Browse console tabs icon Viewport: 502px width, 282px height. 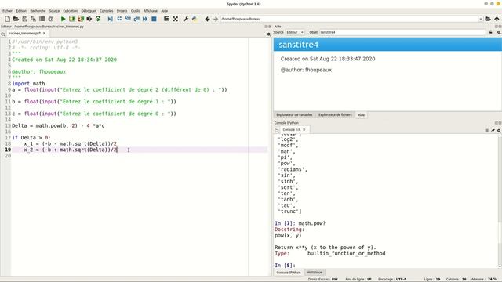pos(277,130)
